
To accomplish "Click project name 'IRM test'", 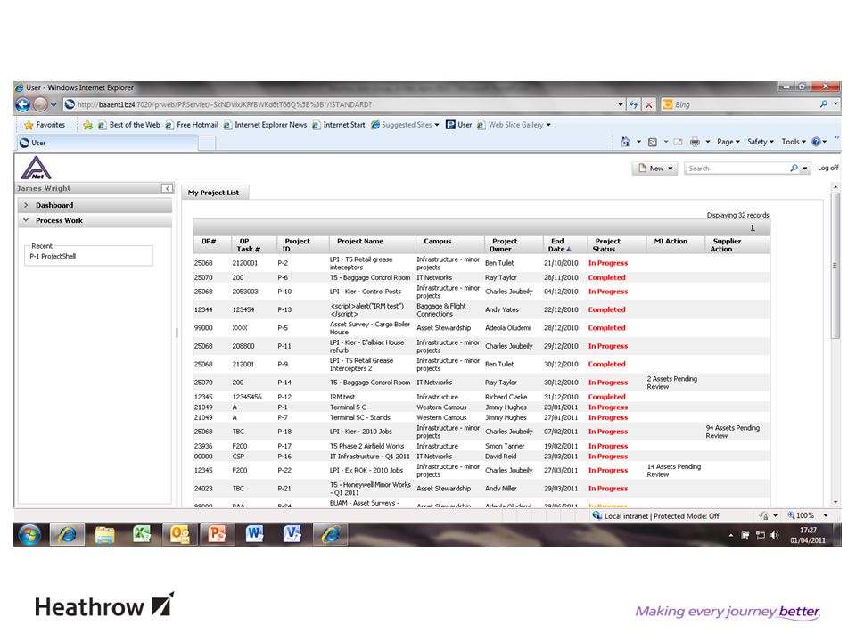I will point(342,397).
